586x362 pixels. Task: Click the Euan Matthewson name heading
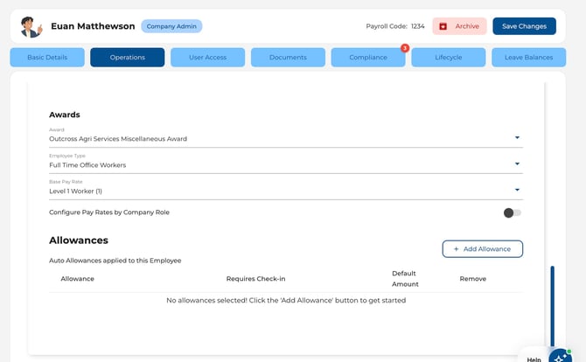tap(93, 26)
